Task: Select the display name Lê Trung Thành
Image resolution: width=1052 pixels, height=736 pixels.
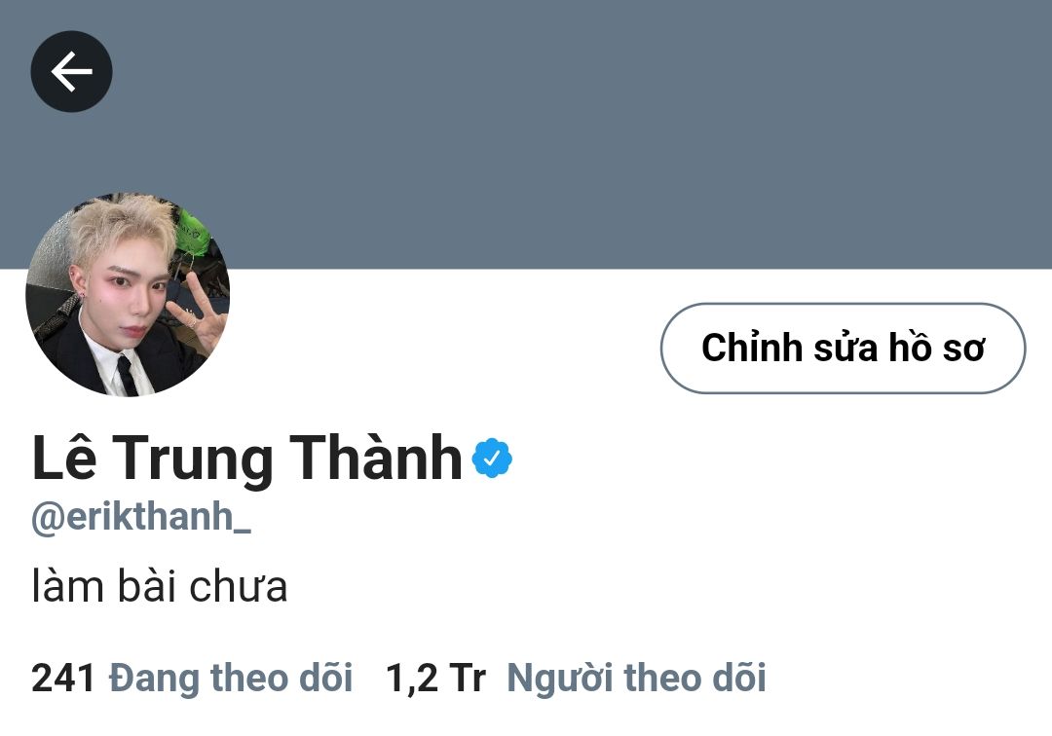Action: tap(246, 458)
